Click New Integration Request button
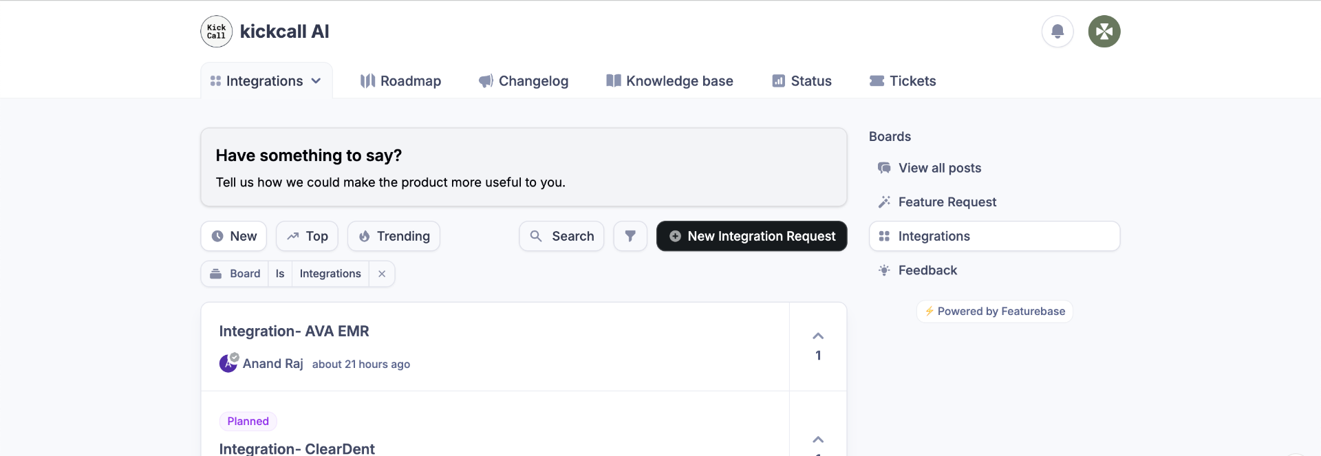Screen dimensions: 1321x456 (751, 236)
